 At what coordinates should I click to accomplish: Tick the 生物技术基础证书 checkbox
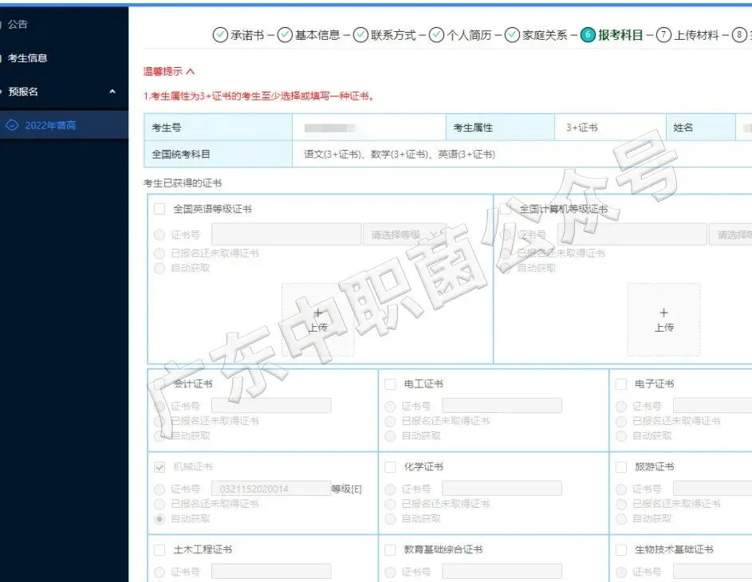point(621,550)
